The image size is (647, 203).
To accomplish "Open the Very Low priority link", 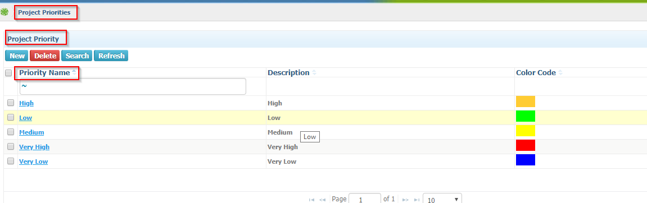I will click(33, 162).
